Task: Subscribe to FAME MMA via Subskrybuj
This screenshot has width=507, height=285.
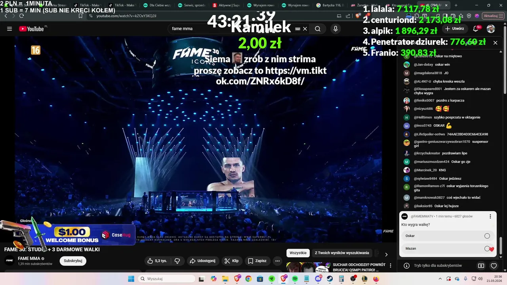Action: point(73,261)
